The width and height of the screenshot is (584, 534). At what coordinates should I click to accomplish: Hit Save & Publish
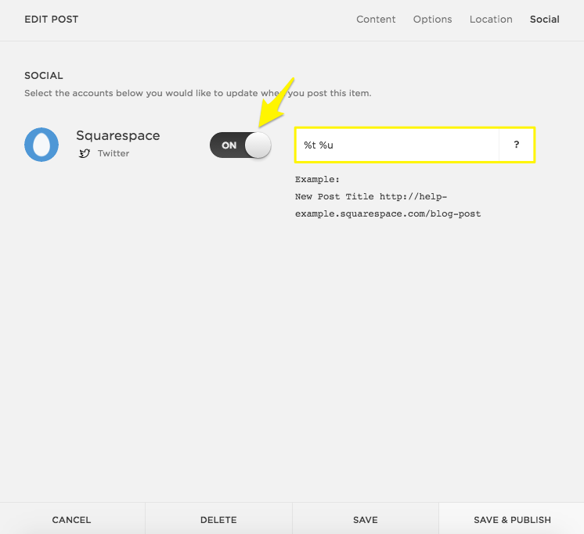pyautogui.click(x=512, y=519)
